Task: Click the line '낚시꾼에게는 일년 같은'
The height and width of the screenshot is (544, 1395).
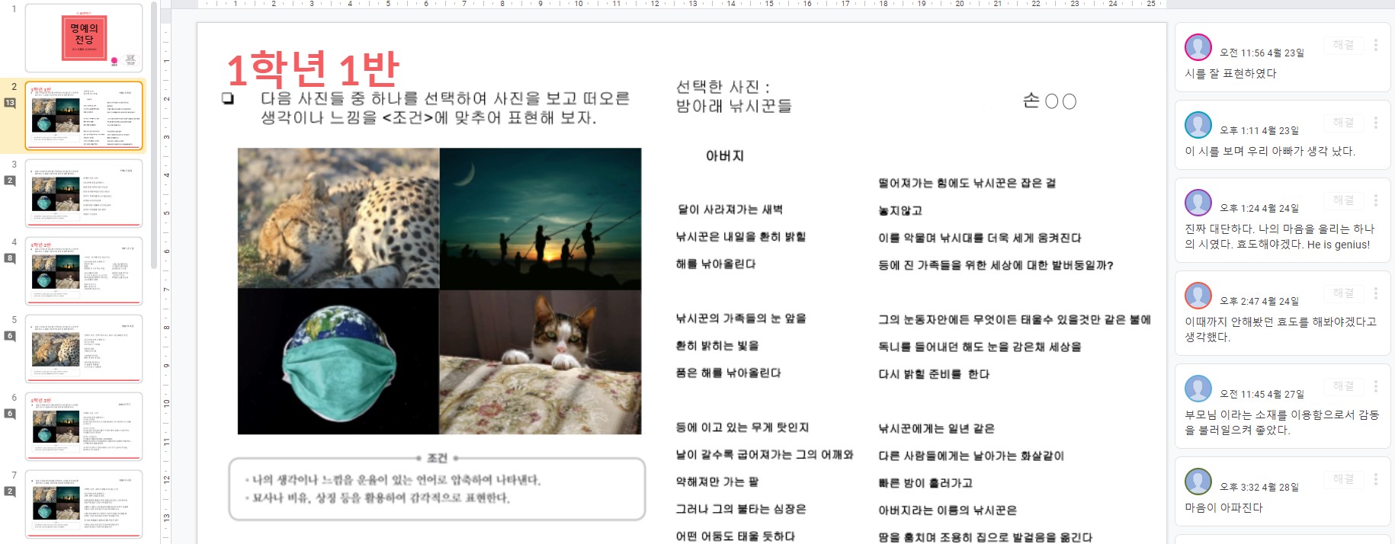Action: (x=936, y=429)
